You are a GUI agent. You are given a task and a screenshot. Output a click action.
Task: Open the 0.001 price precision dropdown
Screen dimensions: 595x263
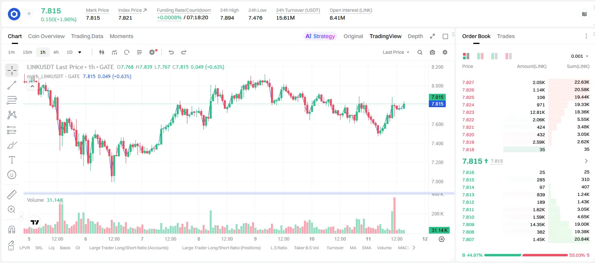point(580,56)
